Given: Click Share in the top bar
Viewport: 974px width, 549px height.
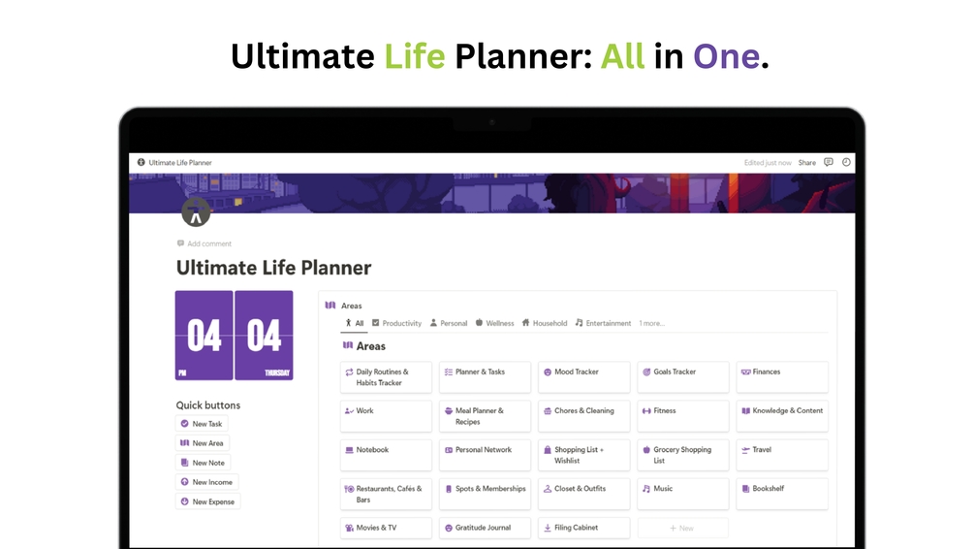Looking at the screenshot, I should 806,163.
